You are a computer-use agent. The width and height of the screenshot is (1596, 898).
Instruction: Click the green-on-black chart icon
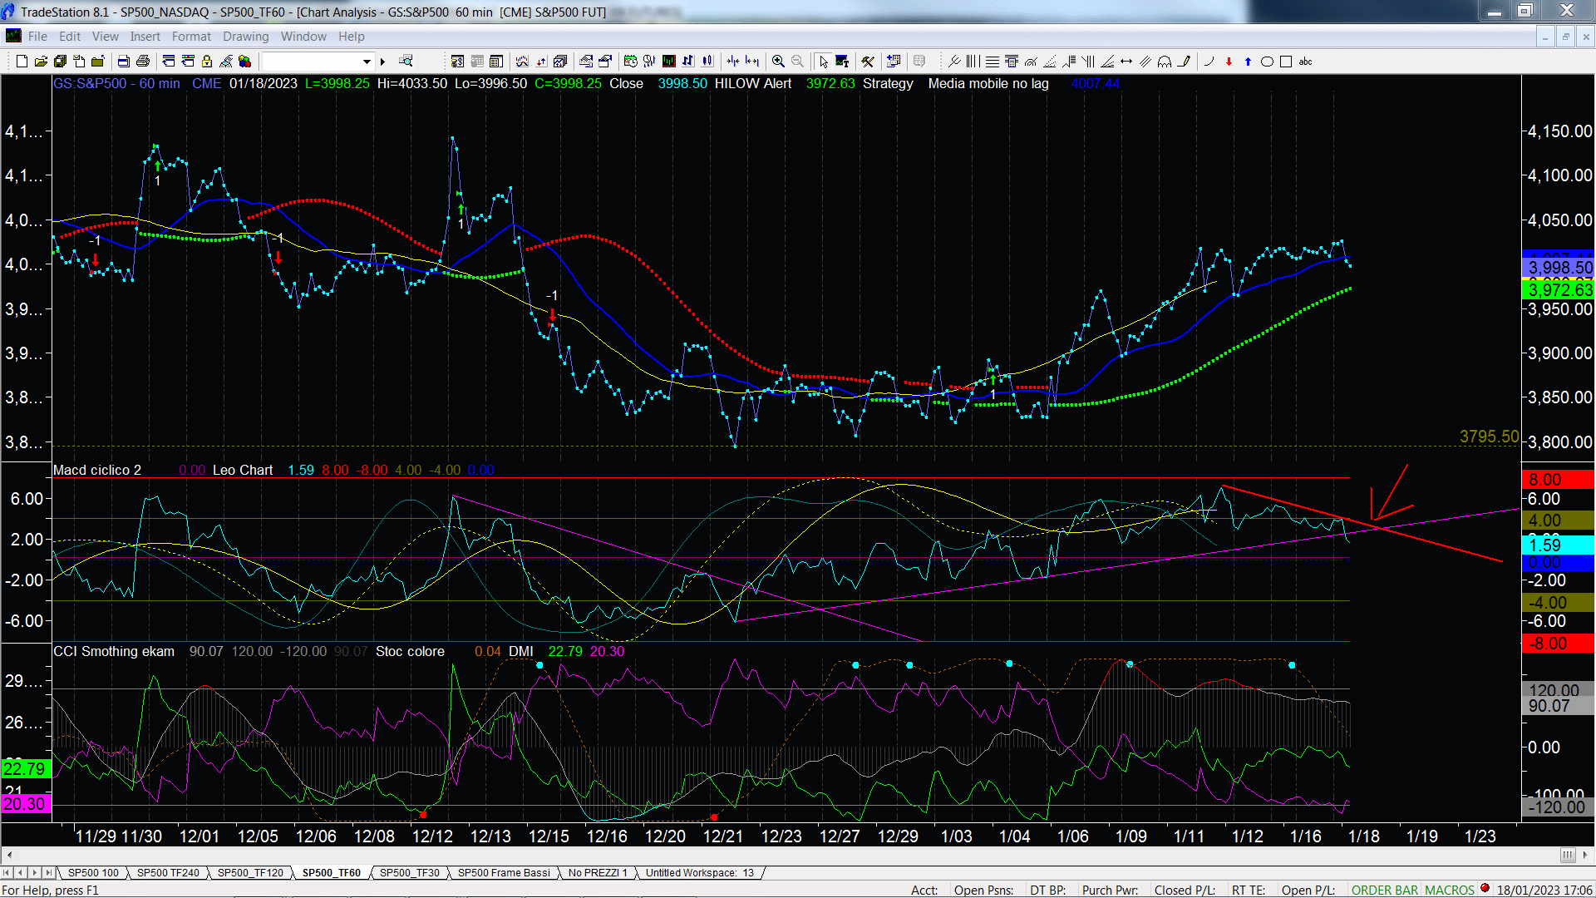pos(669,62)
